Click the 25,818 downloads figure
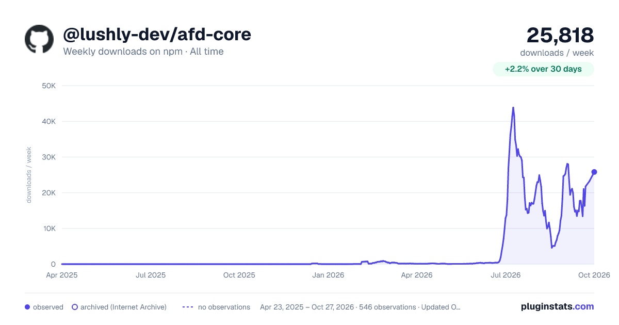 tap(560, 35)
